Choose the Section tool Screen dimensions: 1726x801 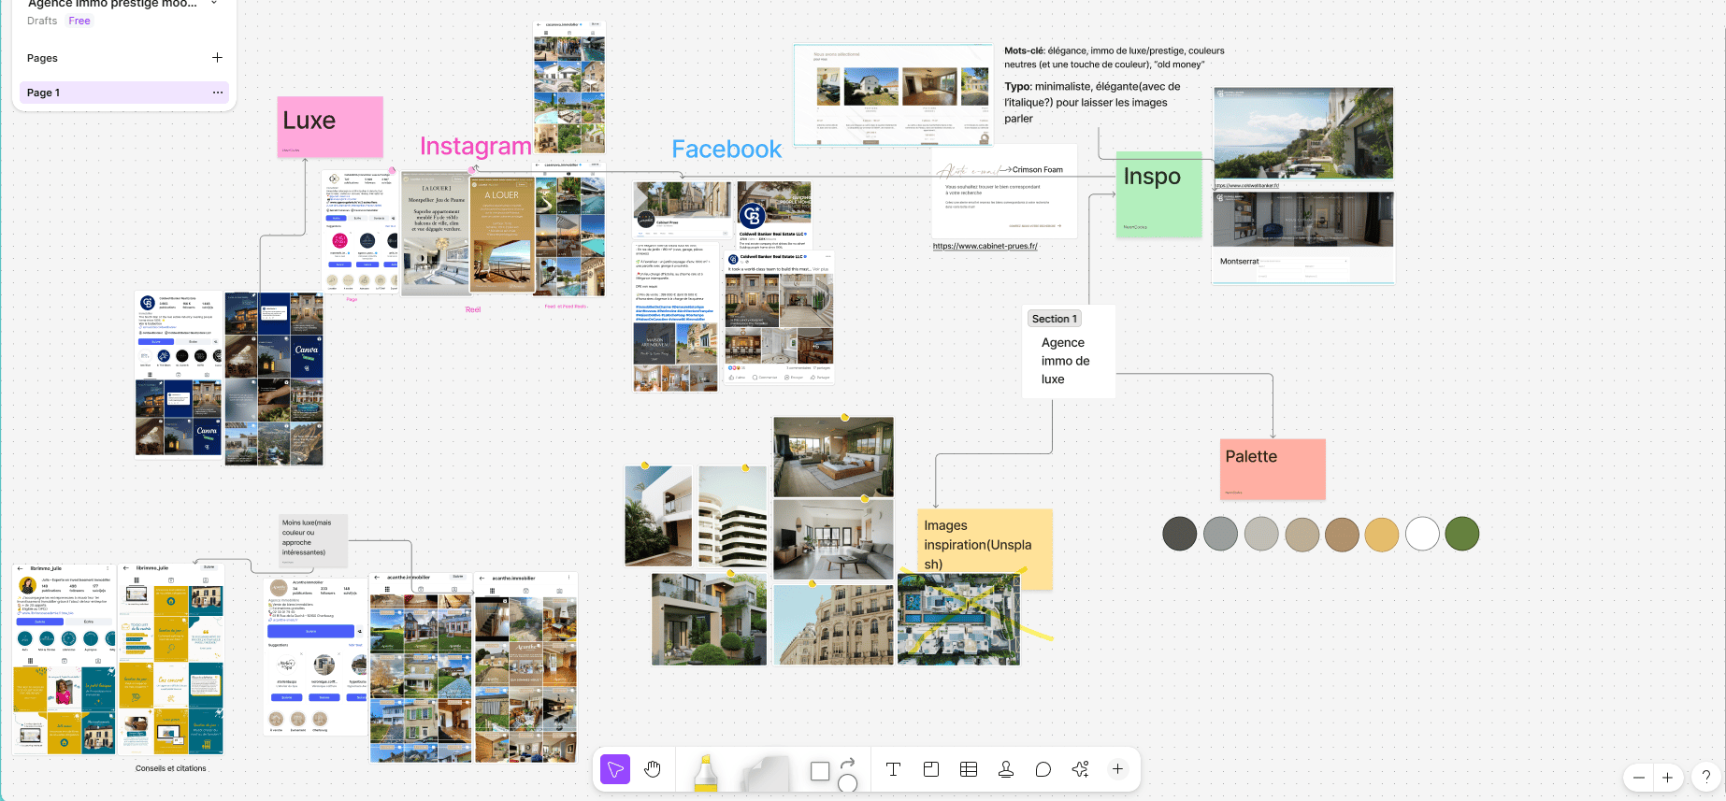click(931, 769)
